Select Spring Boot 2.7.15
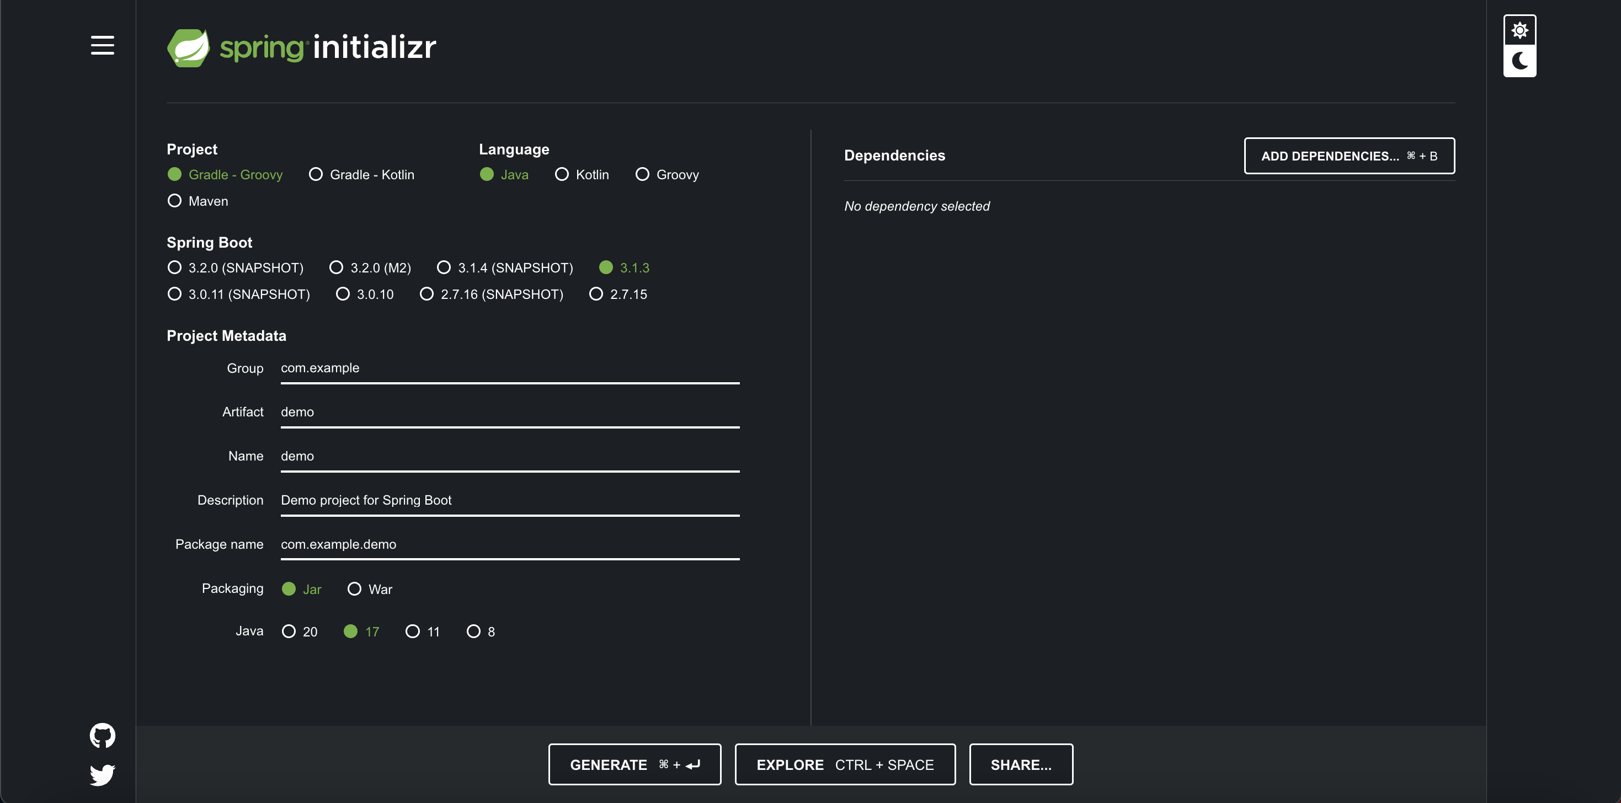 click(x=618, y=293)
